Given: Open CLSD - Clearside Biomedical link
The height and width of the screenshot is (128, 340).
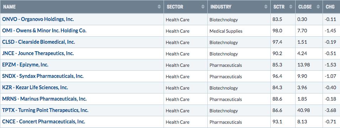Looking at the screenshot, I should point(39,42).
